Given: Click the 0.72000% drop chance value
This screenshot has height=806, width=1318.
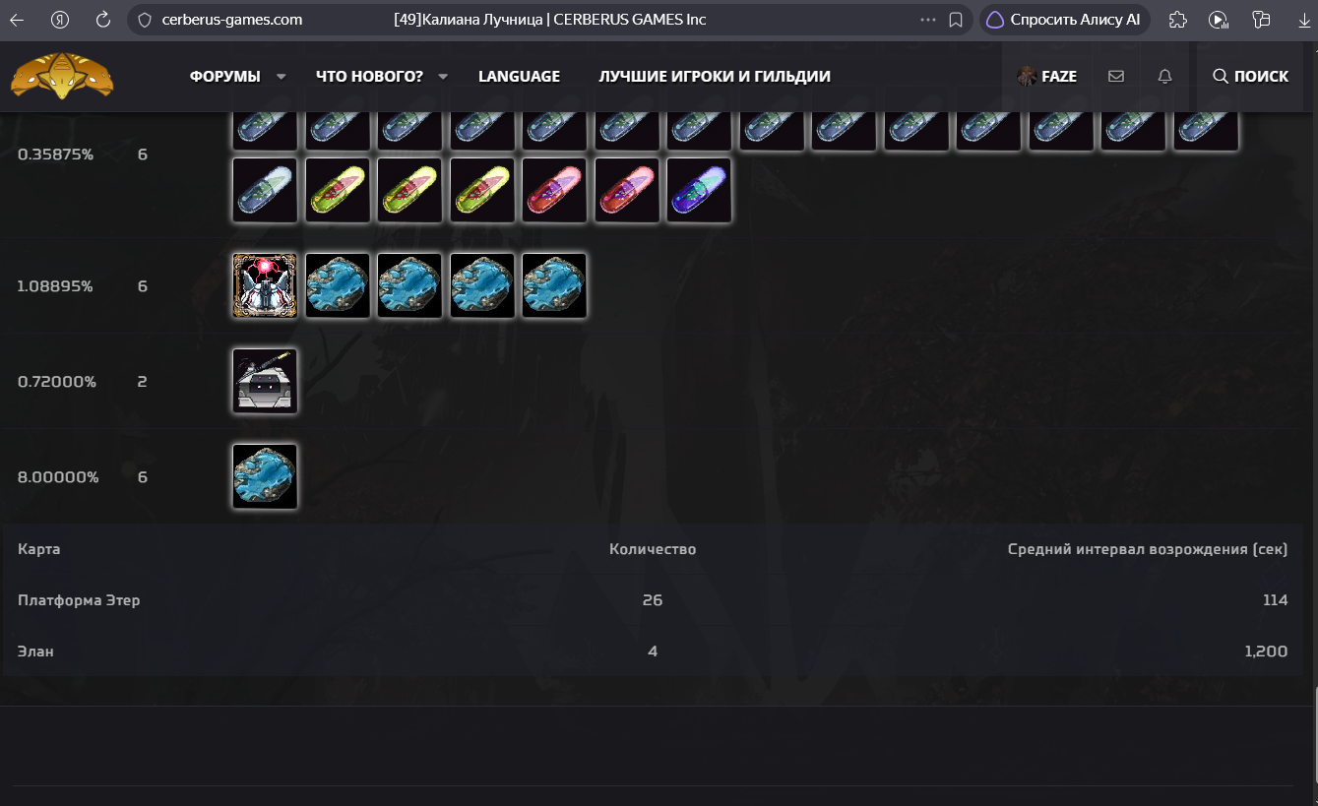Looking at the screenshot, I should tap(57, 382).
